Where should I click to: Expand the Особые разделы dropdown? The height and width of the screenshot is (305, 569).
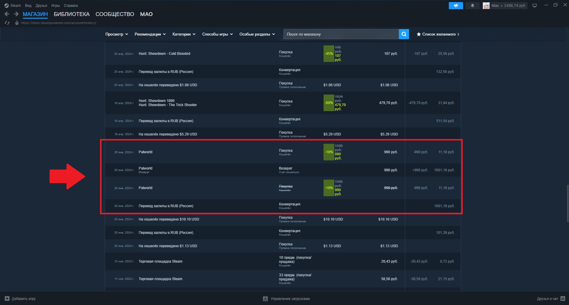pos(257,34)
